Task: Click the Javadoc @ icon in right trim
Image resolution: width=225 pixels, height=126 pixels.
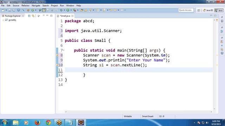Action: pos(222,45)
